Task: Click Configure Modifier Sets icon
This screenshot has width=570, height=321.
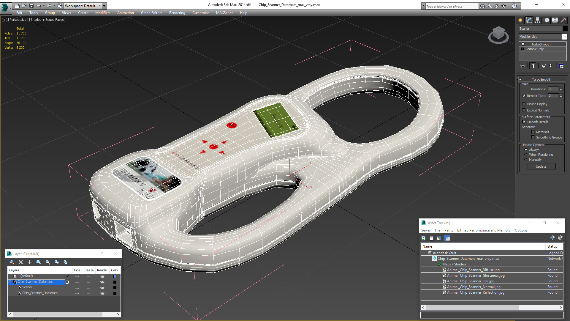Action: [x=561, y=66]
